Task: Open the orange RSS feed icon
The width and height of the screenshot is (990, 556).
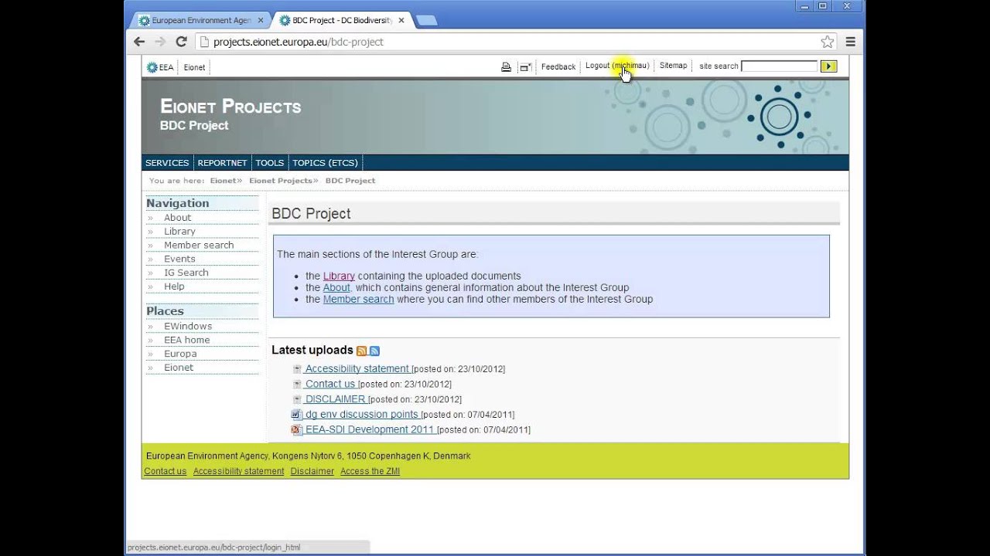Action: (x=361, y=351)
